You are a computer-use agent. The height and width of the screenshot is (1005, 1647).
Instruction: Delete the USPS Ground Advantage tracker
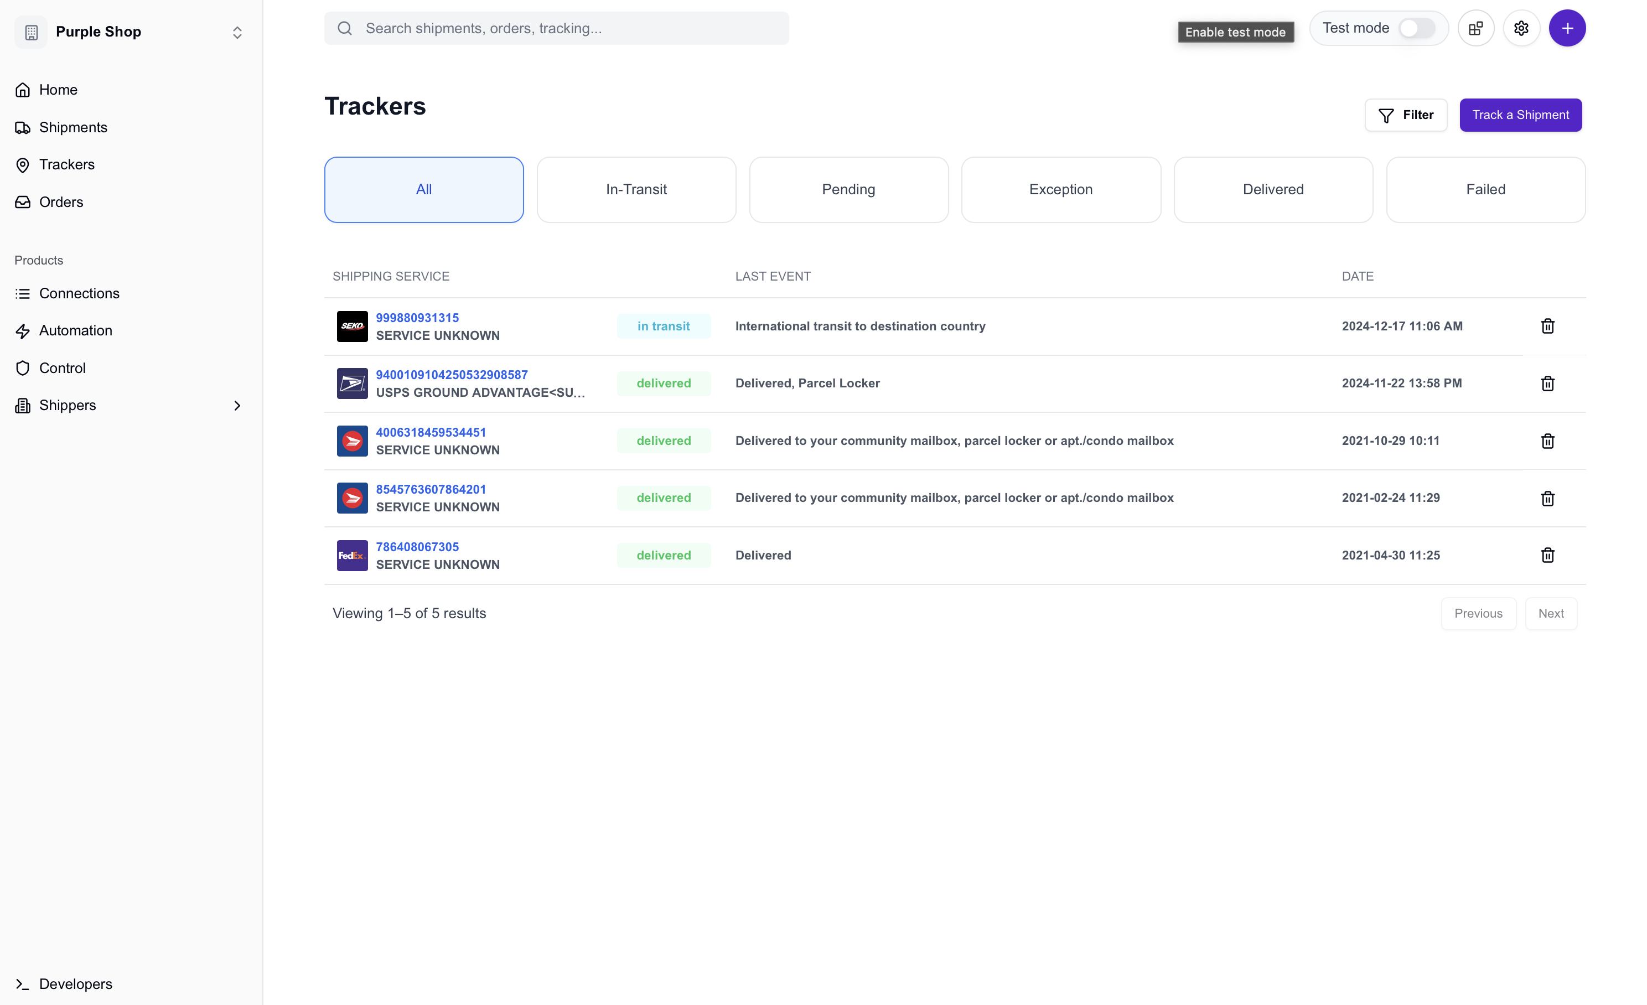click(1547, 384)
